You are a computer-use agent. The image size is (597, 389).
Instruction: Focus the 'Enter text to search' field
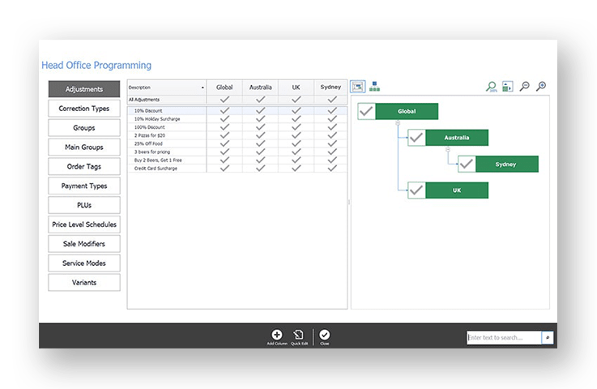[504, 338]
